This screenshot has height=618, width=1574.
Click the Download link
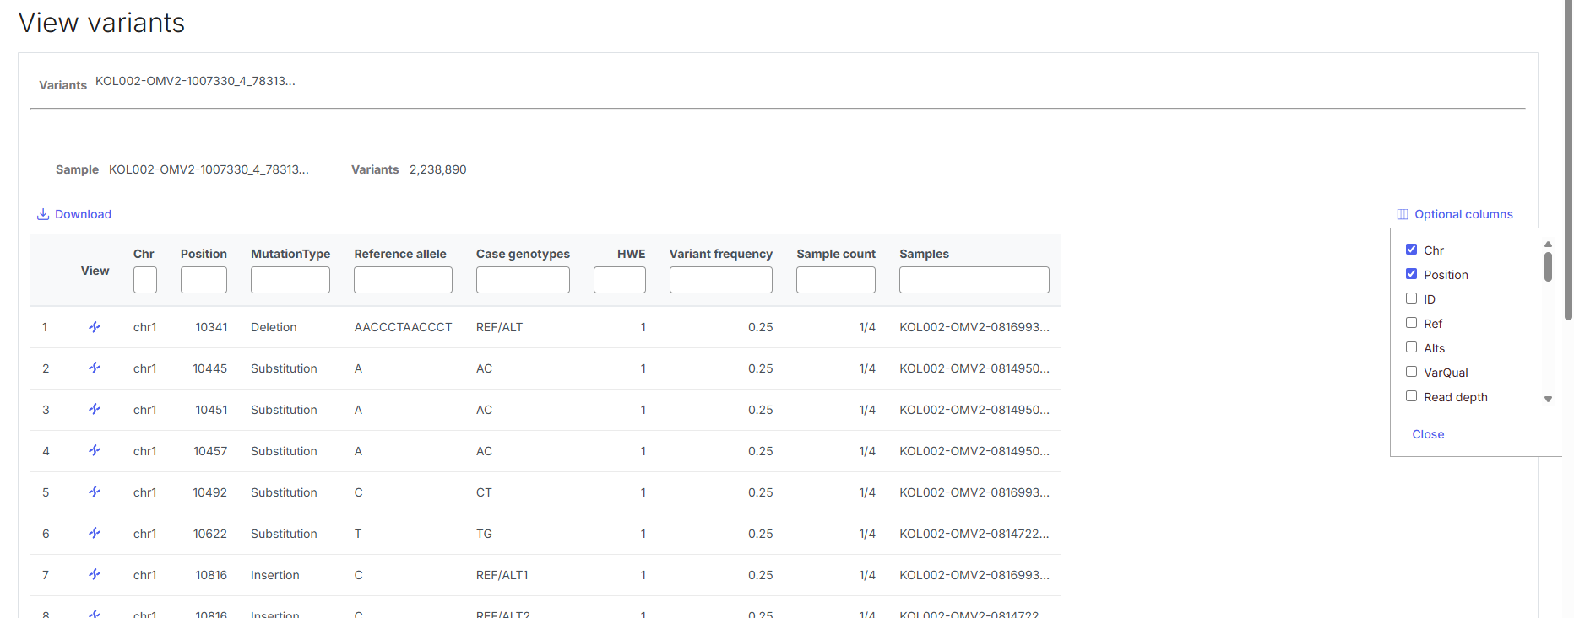coord(83,215)
